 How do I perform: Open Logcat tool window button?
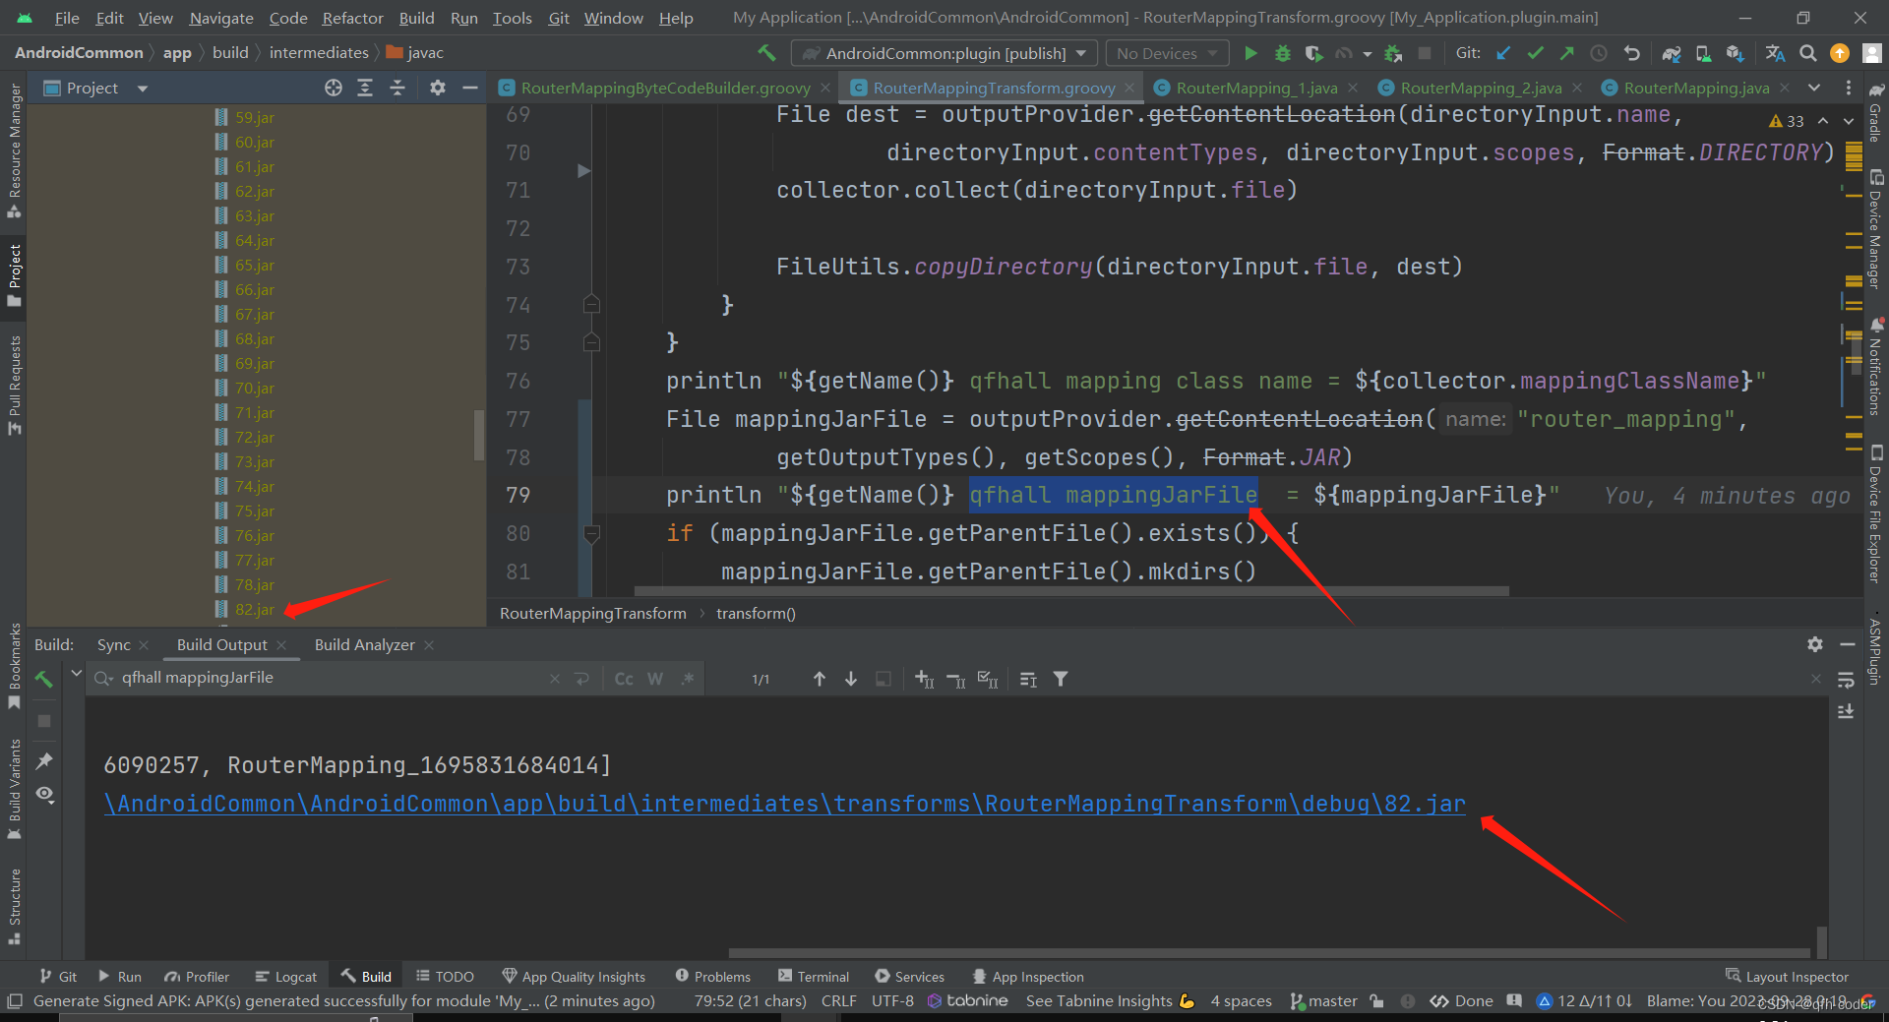coord(285,976)
